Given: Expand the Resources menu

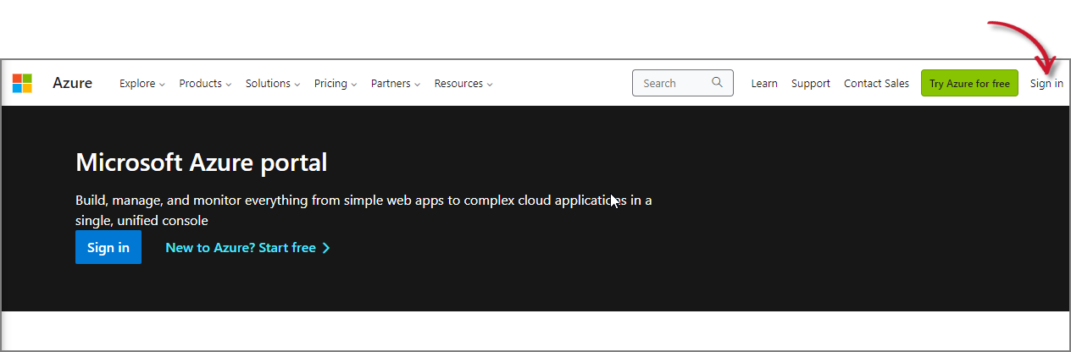Looking at the screenshot, I should point(463,83).
